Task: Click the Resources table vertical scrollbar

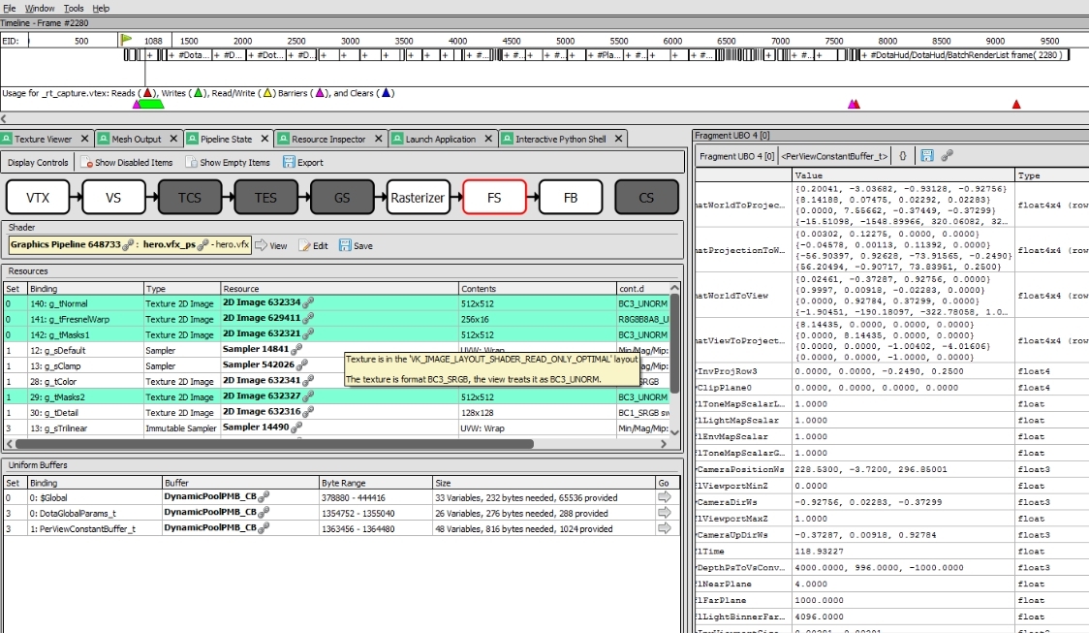Action: (x=673, y=344)
